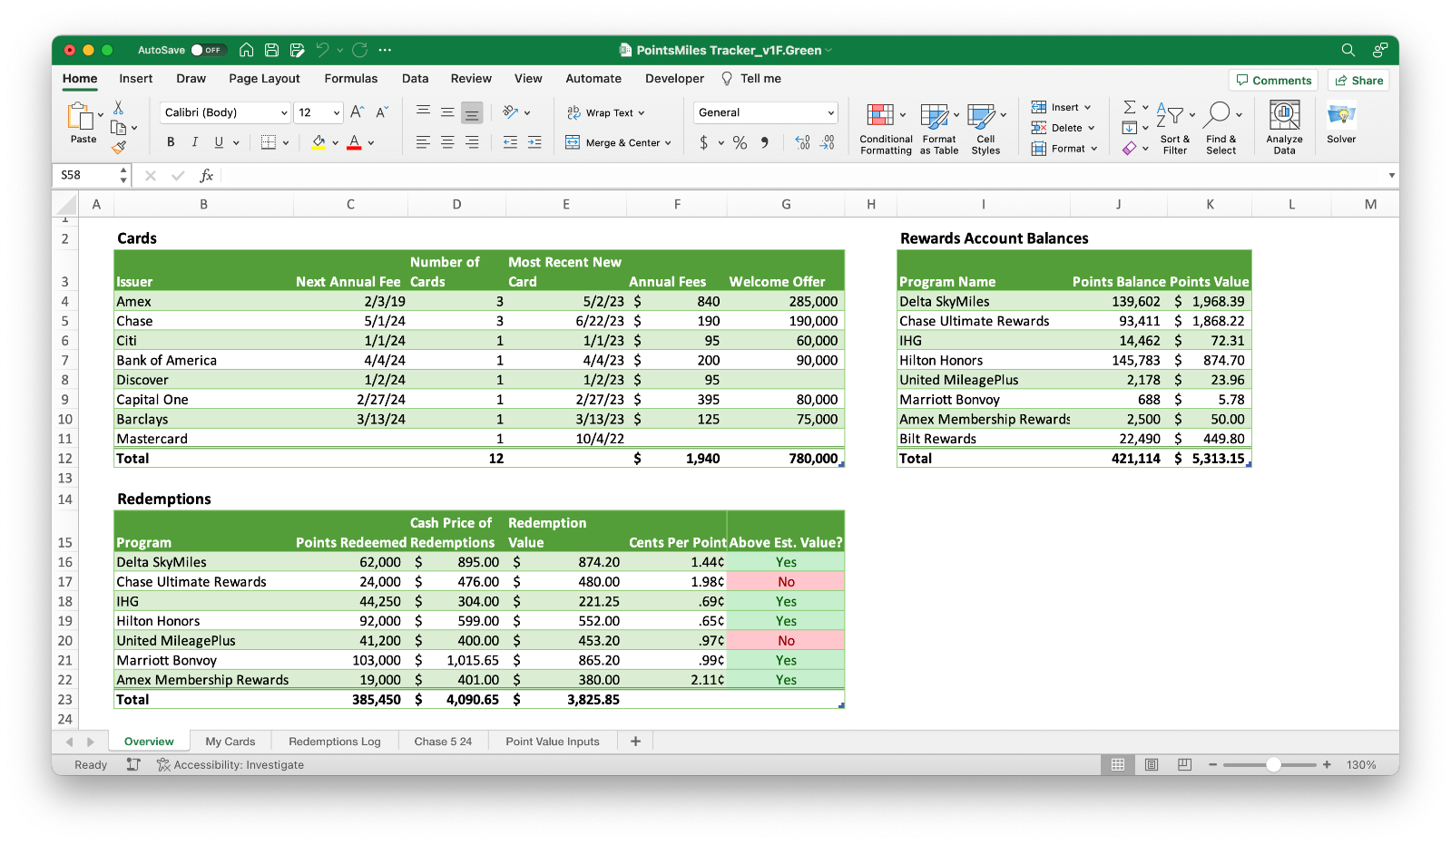Click the Percent Style icon
The height and width of the screenshot is (844, 1451).
[740, 142]
